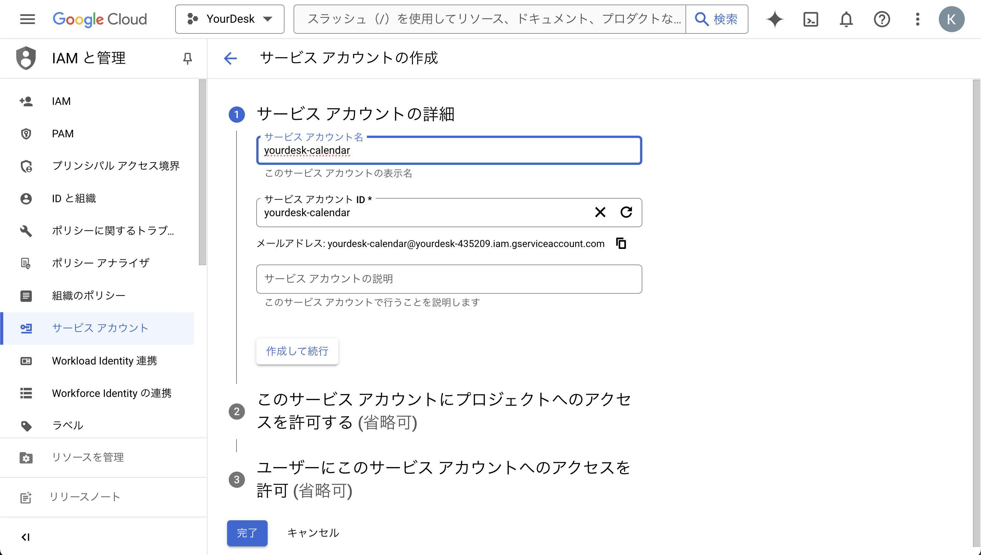Image resolution: width=981 pixels, height=555 pixels.
Task: Clear the service account ID with X
Action: (600, 212)
